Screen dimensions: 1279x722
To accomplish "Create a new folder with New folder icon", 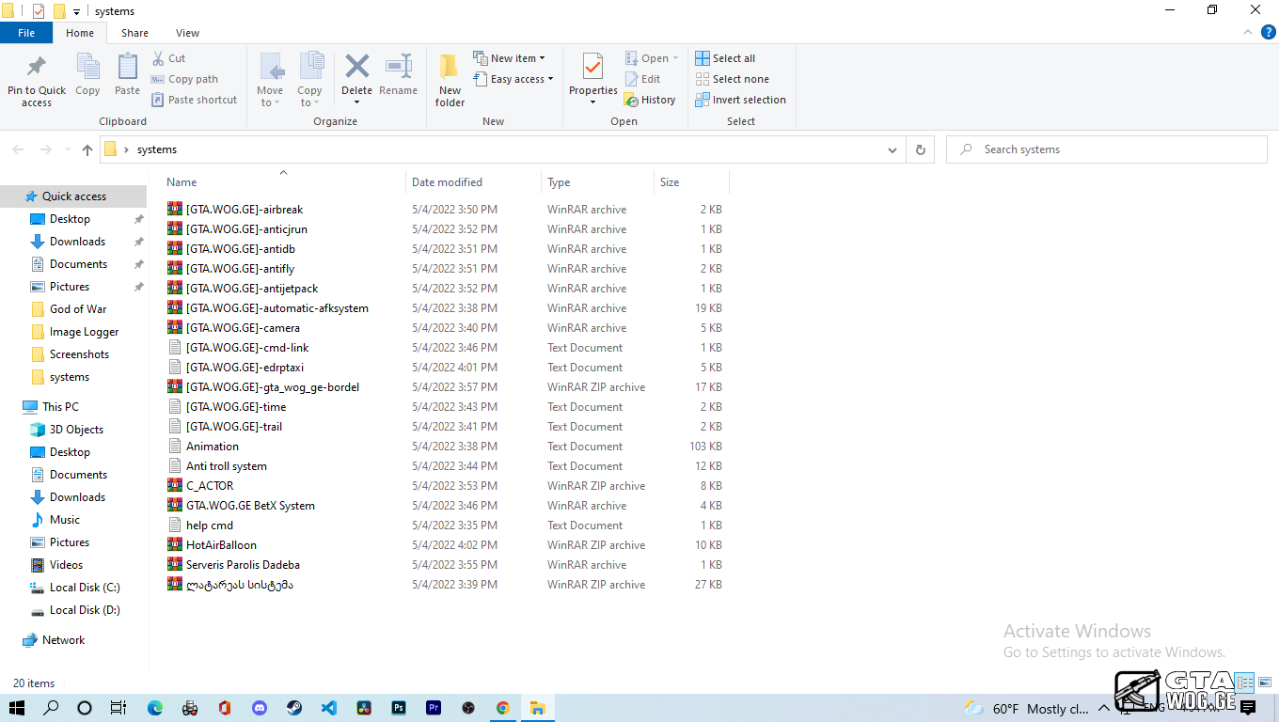I will coord(450,68).
